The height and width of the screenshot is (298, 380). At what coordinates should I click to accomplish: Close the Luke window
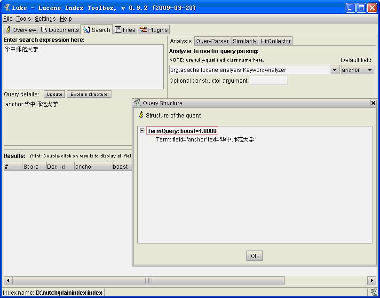(372, 8)
